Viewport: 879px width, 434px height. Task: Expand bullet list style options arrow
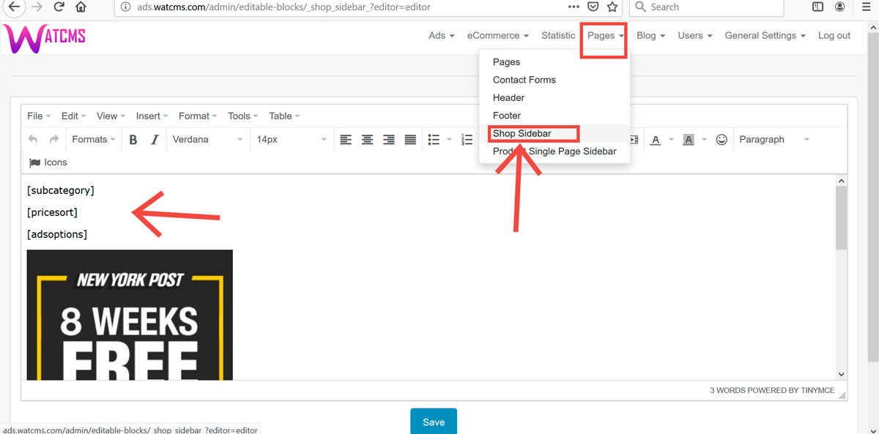tap(449, 139)
